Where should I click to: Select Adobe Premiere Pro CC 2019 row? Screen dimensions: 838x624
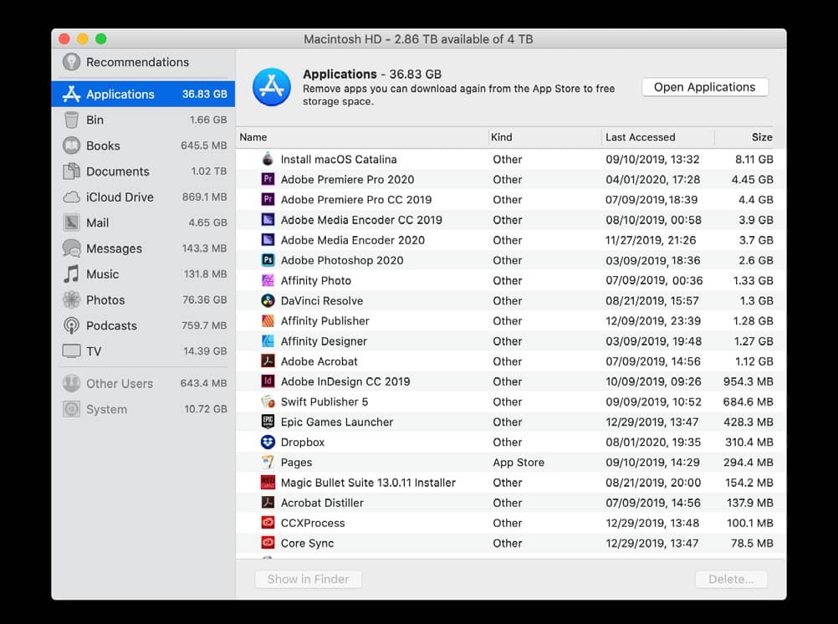511,199
